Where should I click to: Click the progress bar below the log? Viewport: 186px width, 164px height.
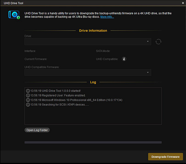coord(93,142)
